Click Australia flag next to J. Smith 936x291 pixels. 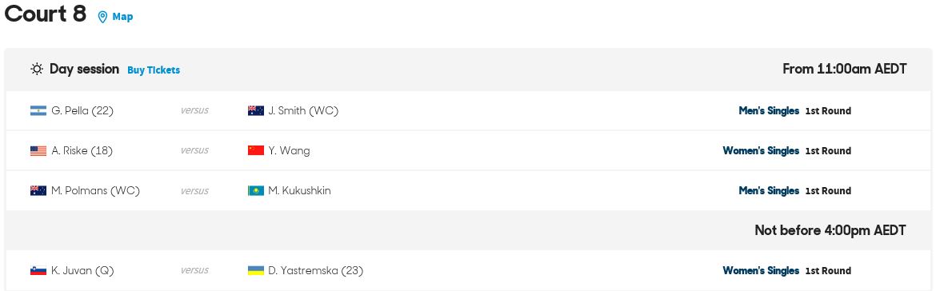tap(255, 110)
